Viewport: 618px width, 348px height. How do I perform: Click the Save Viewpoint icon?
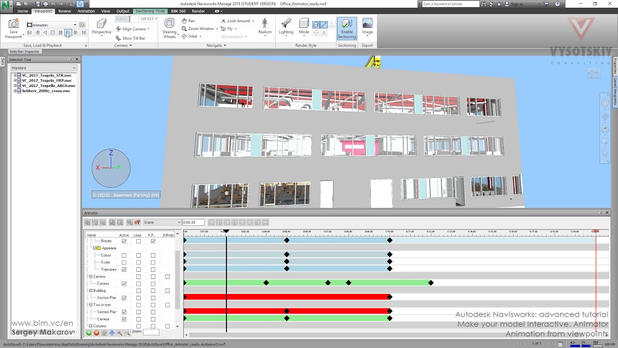14,24
